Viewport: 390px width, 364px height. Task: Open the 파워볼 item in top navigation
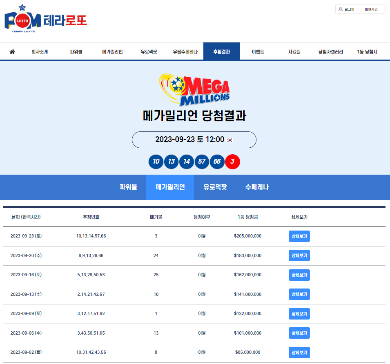[76, 52]
